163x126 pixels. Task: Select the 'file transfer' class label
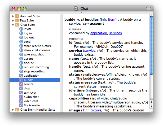[x=32, y=105]
